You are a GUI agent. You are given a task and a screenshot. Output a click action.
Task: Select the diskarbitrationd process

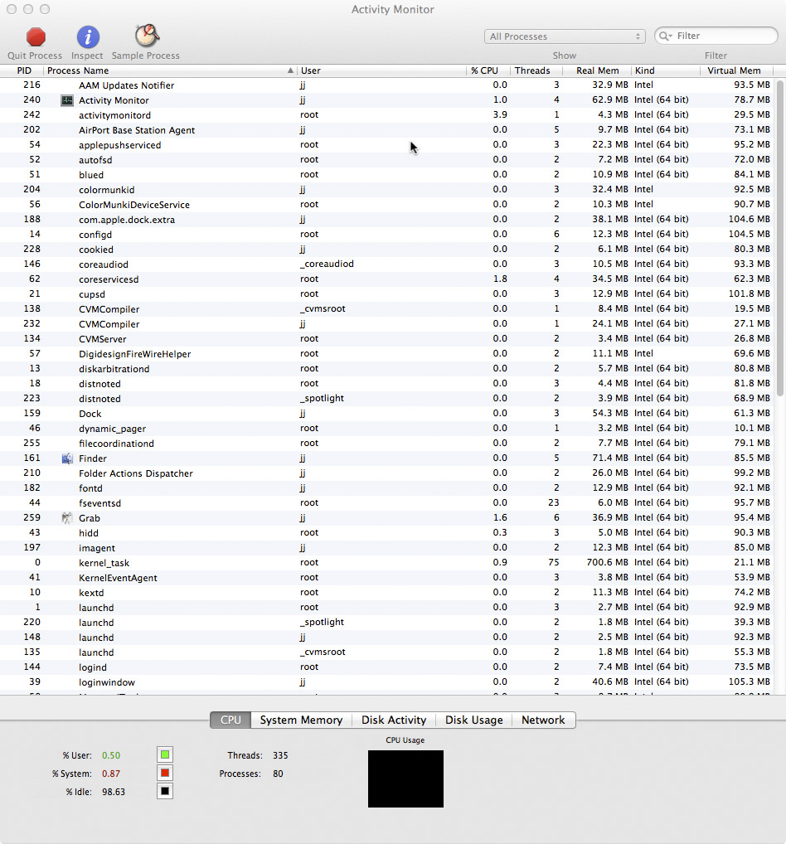(388, 369)
